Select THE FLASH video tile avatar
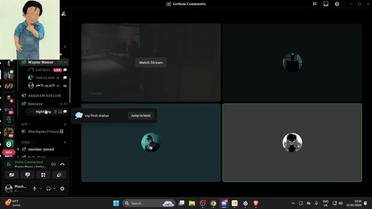Viewport: 372px width, 209px height. (x=151, y=143)
